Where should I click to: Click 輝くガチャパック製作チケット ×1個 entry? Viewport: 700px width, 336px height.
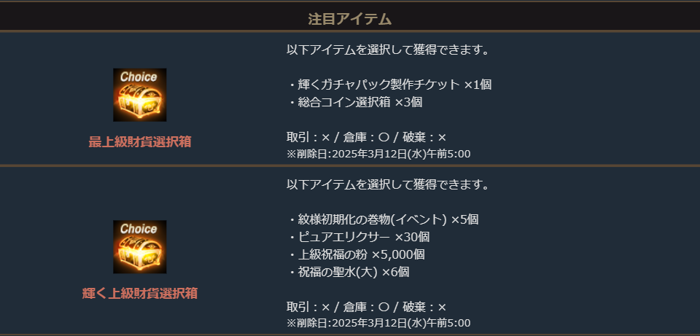(390, 85)
